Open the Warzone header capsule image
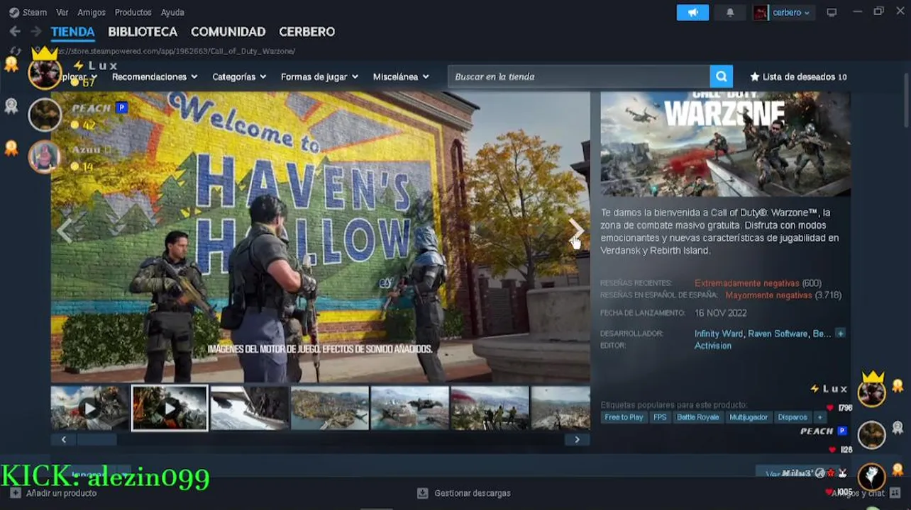 725,144
